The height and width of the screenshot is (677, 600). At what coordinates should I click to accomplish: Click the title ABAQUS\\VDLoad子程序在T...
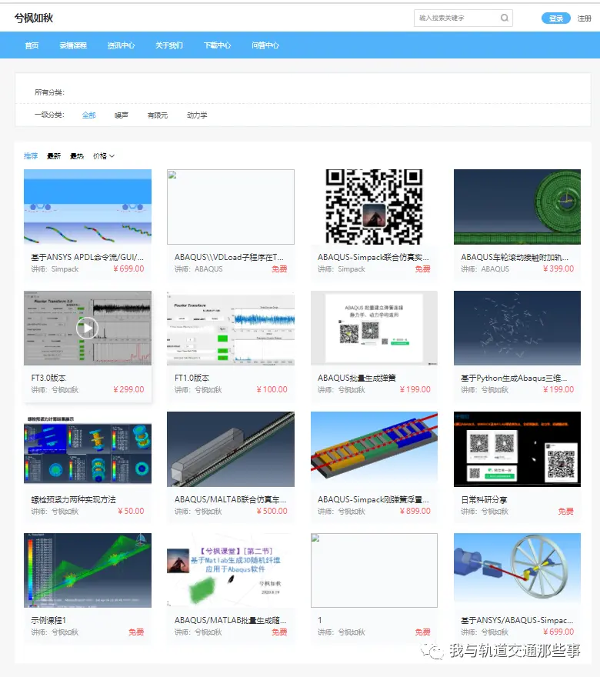tap(229, 257)
